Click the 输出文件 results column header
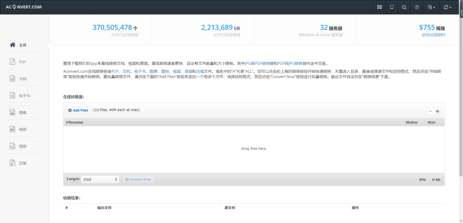The image size is (463, 223). pyautogui.click(x=104, y=208)
